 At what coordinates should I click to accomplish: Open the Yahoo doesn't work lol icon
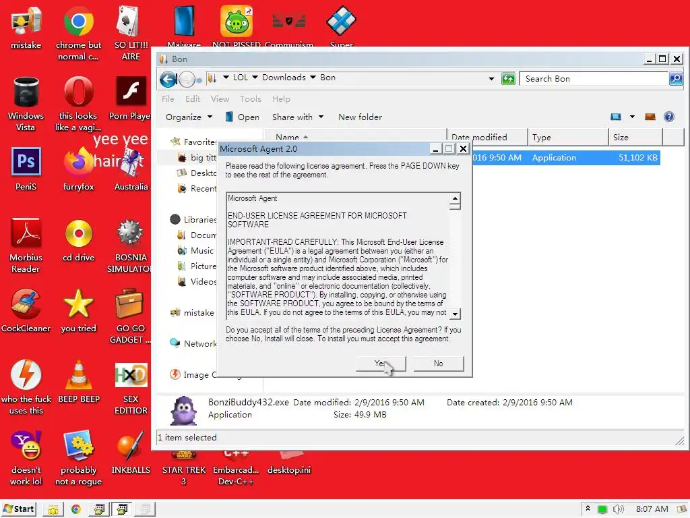(x=26, y=459)
